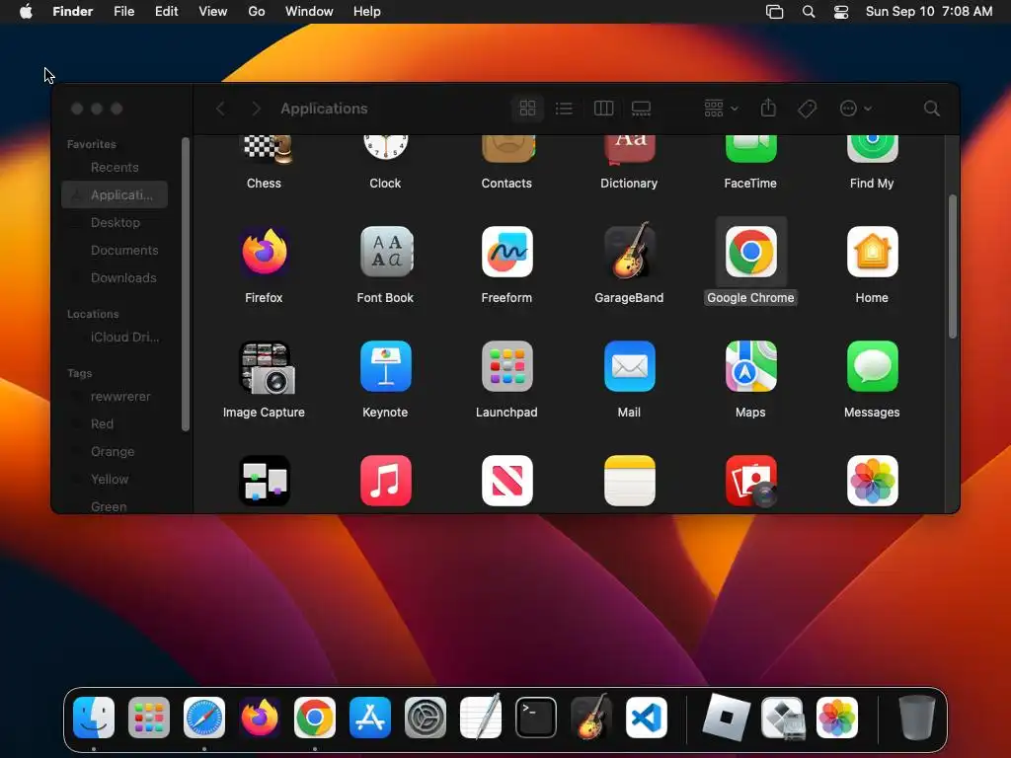
Task: Select the Home app icon
Action: [x=872, y=252]
